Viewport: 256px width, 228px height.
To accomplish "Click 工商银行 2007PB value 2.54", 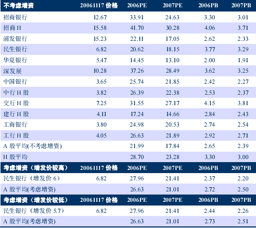I will point(243,124).
